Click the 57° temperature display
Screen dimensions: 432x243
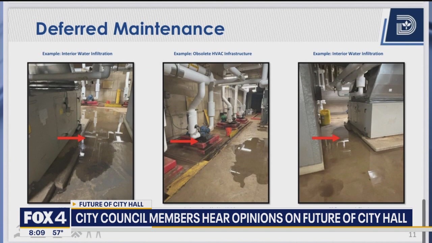pyautogui.click(x=58, y=233)
